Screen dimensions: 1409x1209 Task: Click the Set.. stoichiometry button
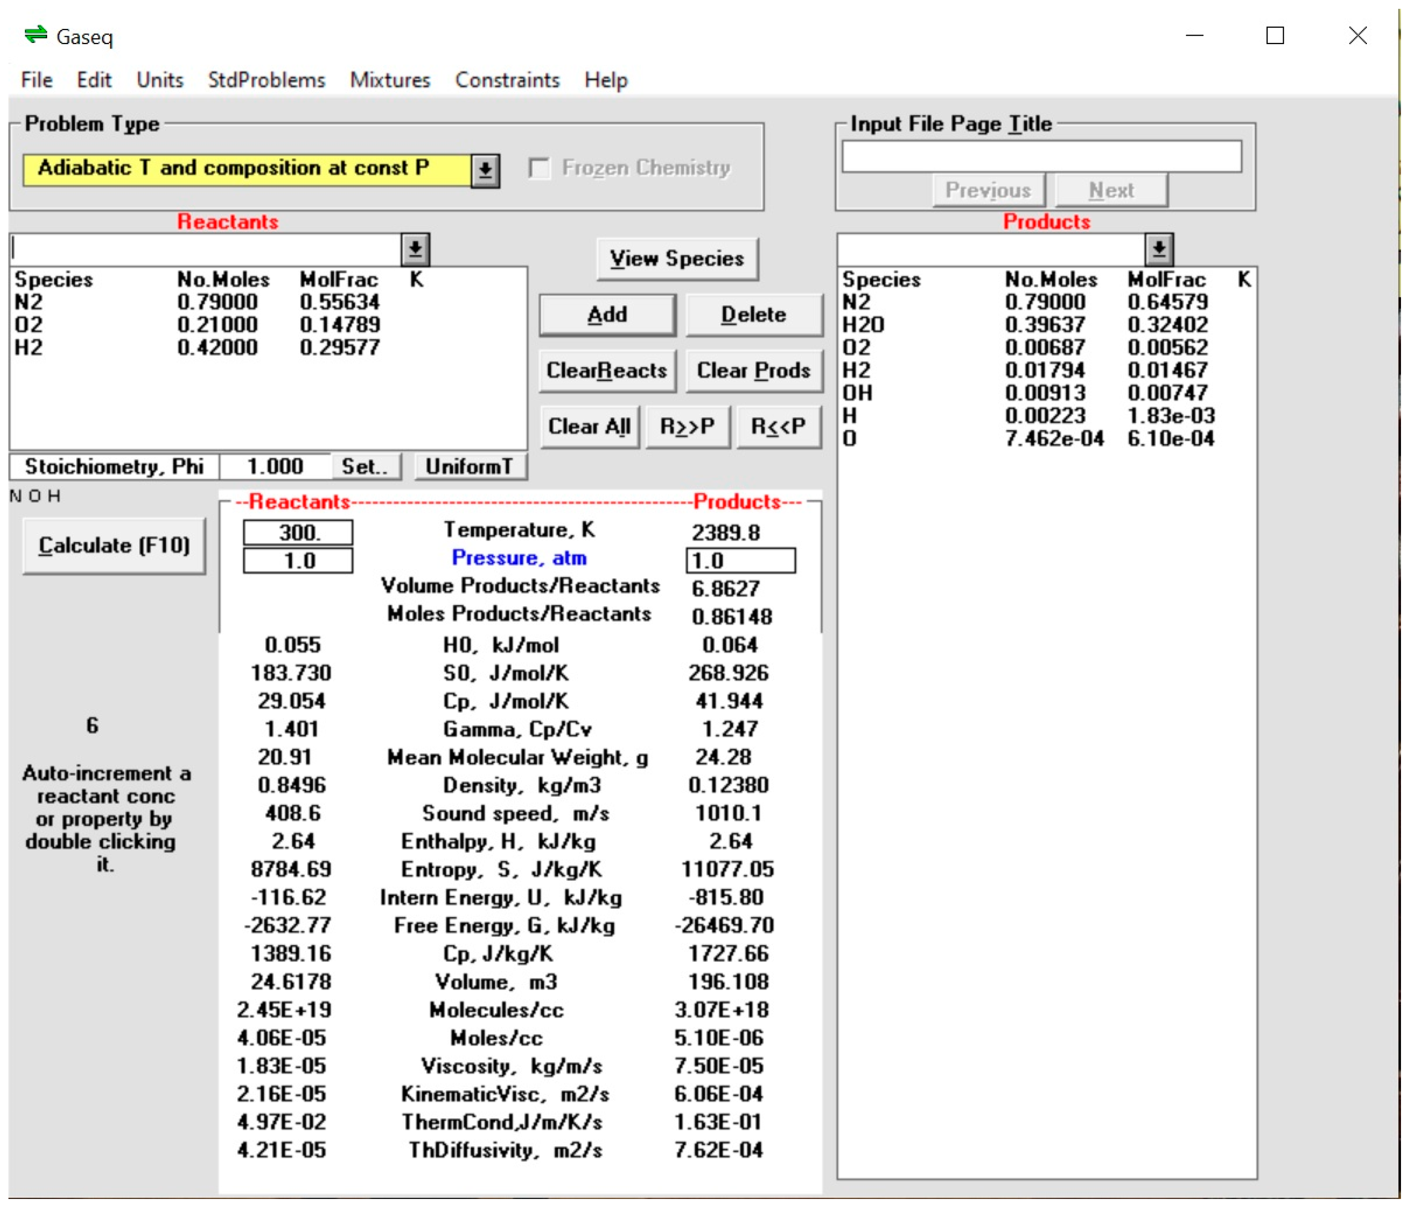365,466
